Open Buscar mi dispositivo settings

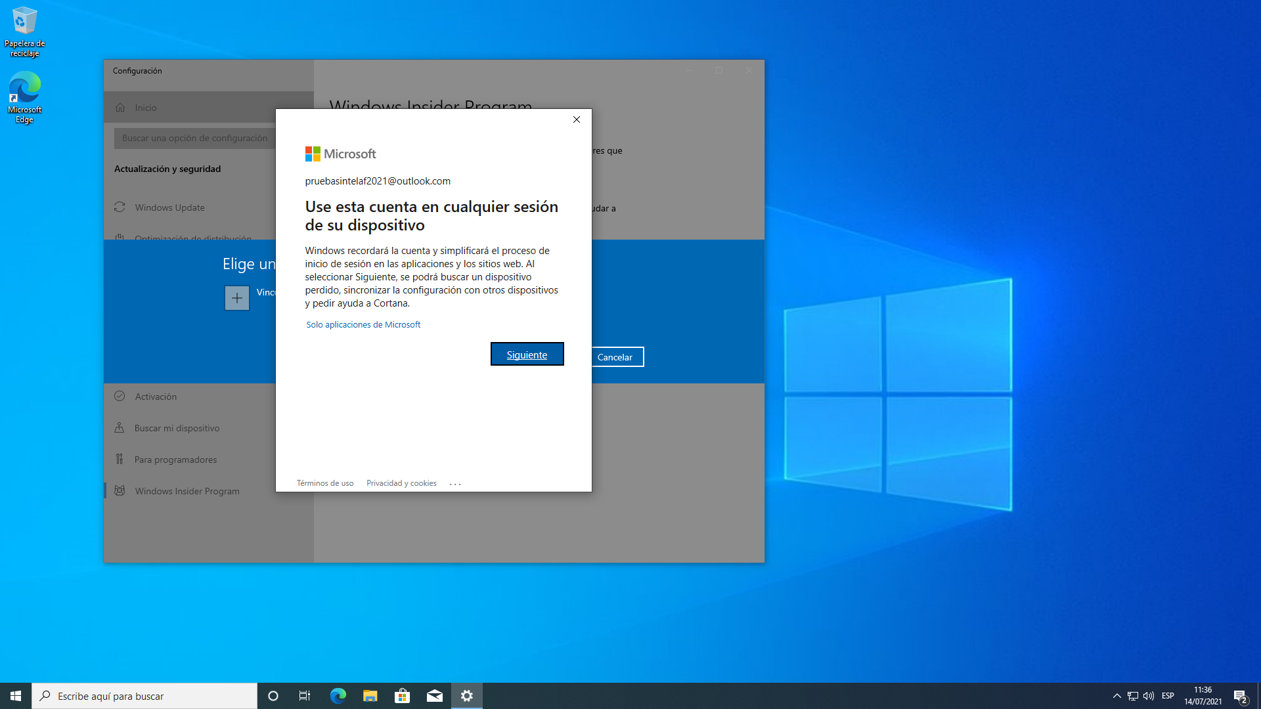[x=177, y=428]
